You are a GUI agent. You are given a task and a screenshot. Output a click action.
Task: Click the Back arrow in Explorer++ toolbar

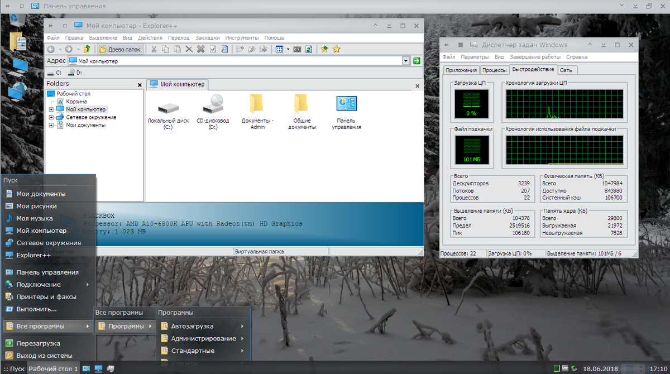tap(51, 49)
